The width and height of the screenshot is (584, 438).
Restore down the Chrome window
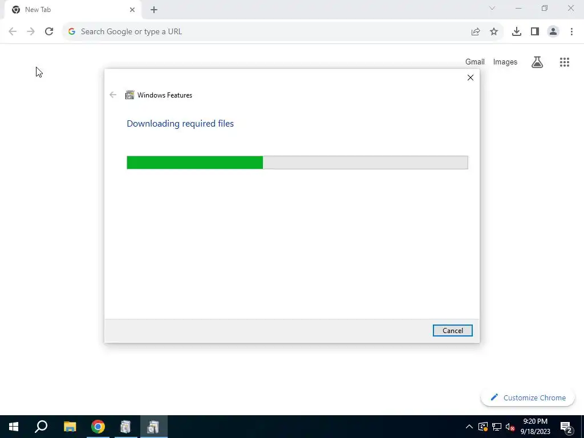click(545, 8)
